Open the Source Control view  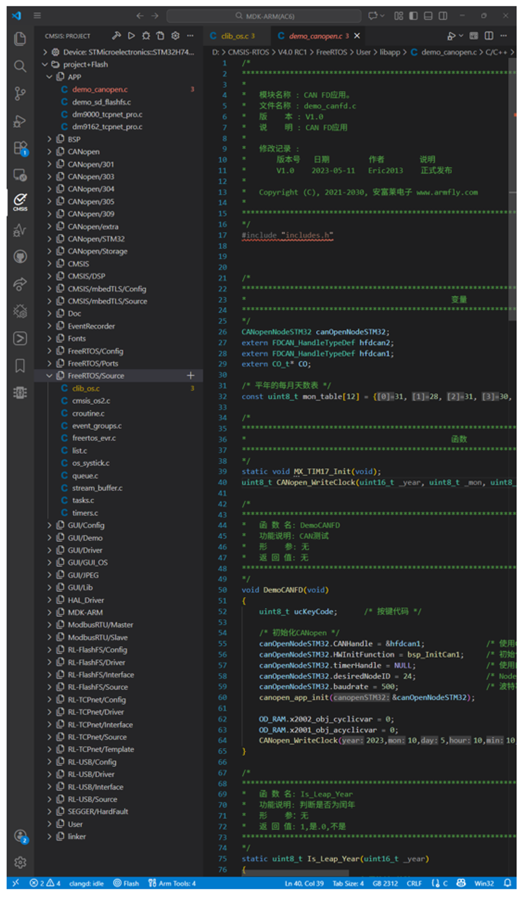pos(20,93)
